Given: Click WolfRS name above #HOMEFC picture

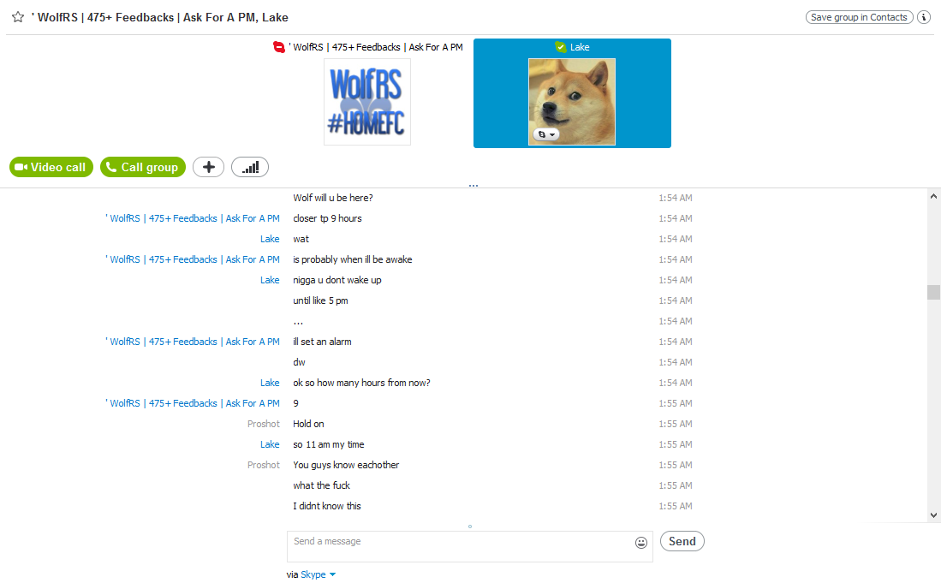Looking at the screenshot, I should tap(376, 47).
